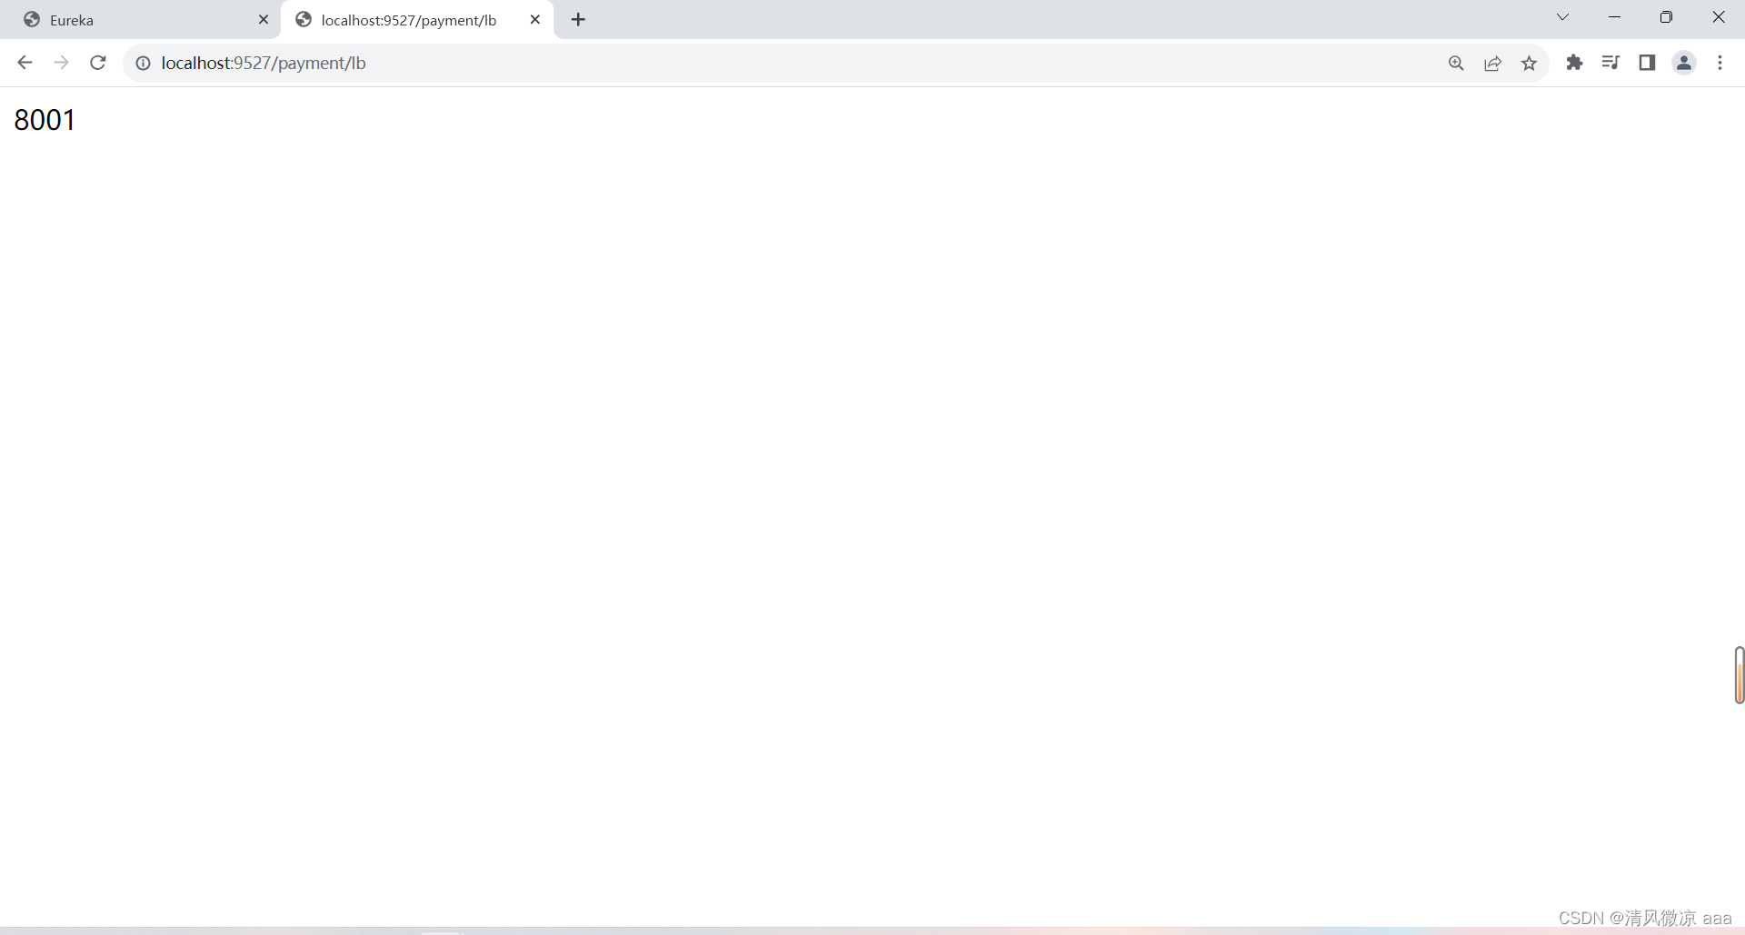This screenshot has height=935, width=1745.
Task: Click the vertical scrollbar thumb
Action: click(1740, 675)
